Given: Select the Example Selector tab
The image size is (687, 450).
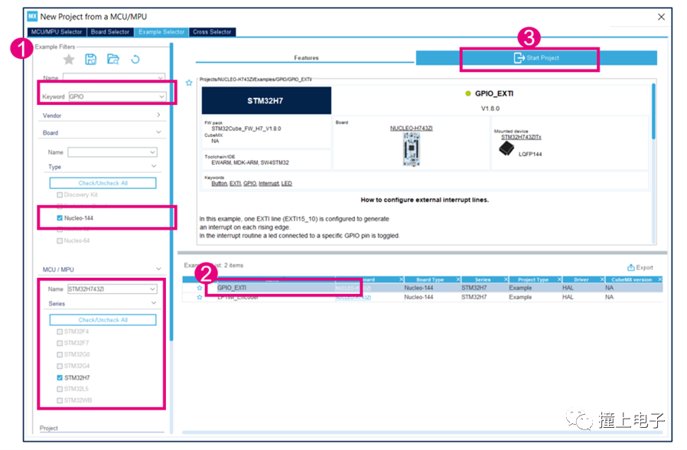Looking at the screenshot, I should click(161, 32).
